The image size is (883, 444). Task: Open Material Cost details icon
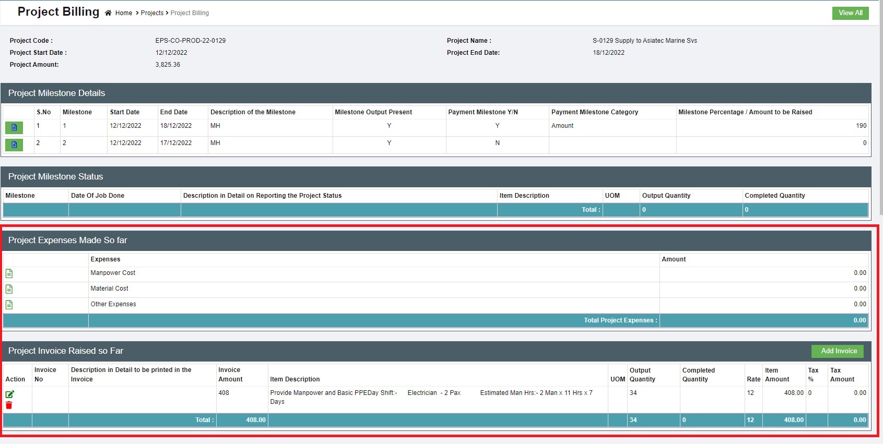pos(9,289)
